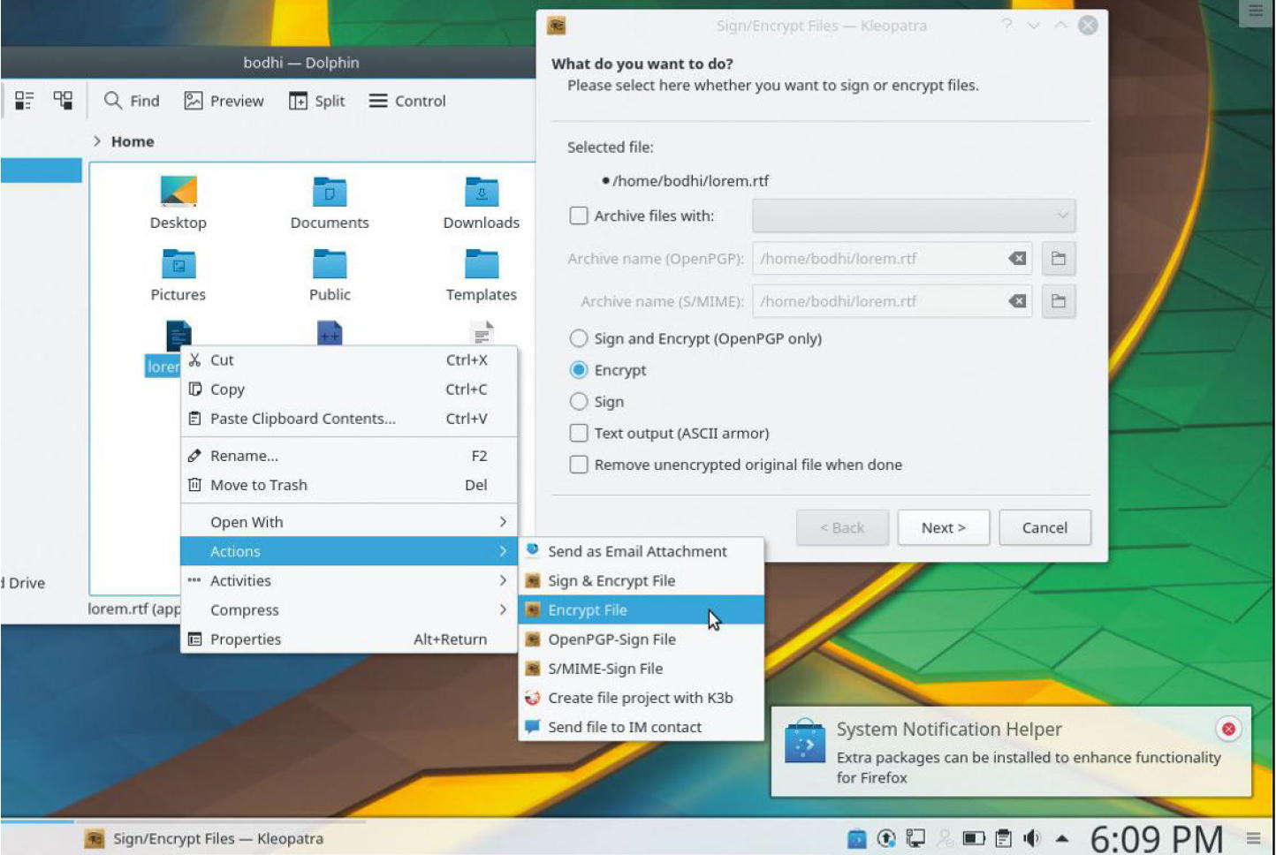
Task: Choose Paste Clipboard Contents menu entry
Action: click(x=349, y=419)
